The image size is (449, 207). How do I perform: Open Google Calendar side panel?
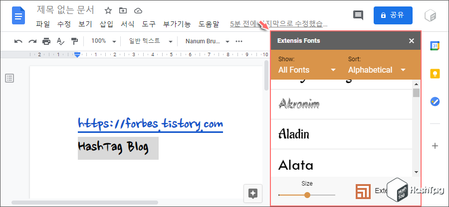(x=435, y=46)
